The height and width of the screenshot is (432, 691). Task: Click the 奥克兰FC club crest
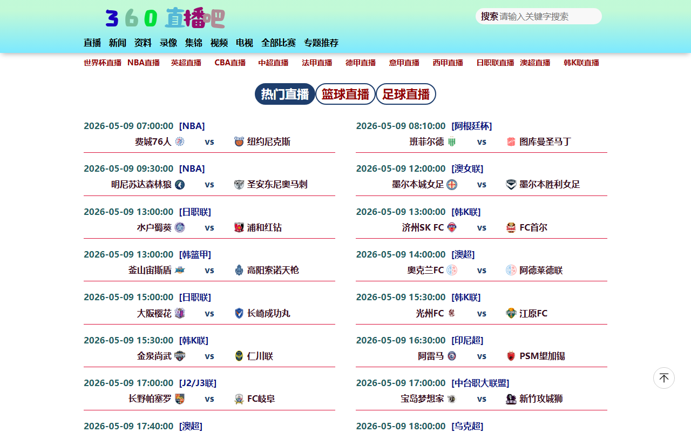(452, 270)
